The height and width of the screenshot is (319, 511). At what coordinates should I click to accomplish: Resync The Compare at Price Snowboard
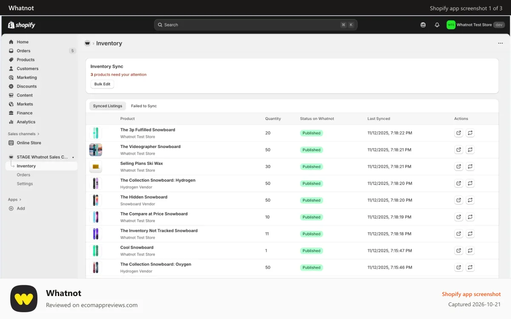click(x=470, y=217)
